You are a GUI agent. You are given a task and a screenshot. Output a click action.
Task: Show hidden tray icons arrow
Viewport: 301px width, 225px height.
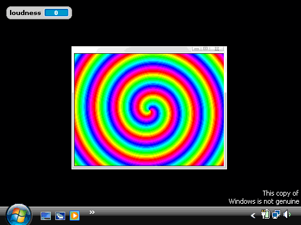(x=253, y=216)
